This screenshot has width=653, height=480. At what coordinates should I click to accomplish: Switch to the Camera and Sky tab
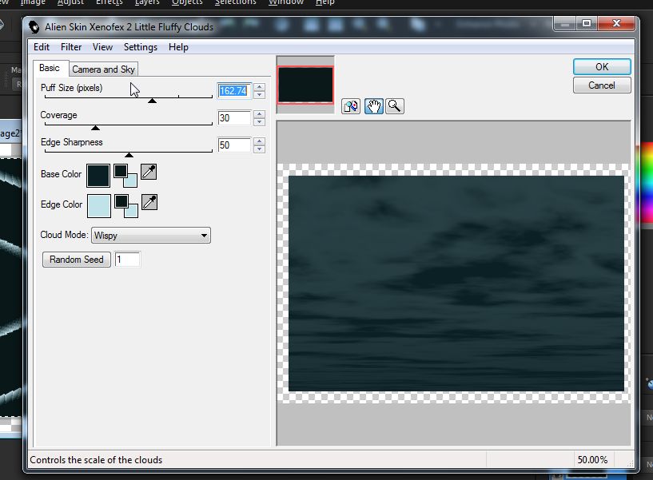103,69
